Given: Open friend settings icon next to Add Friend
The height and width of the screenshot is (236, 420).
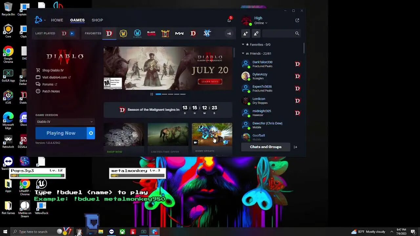Looking at the screenshot, I should point(256,33).
